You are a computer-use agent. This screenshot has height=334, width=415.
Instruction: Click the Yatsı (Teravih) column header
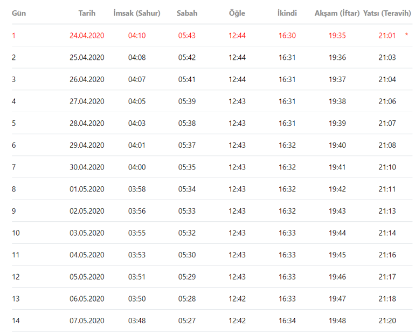pos(388,13)
